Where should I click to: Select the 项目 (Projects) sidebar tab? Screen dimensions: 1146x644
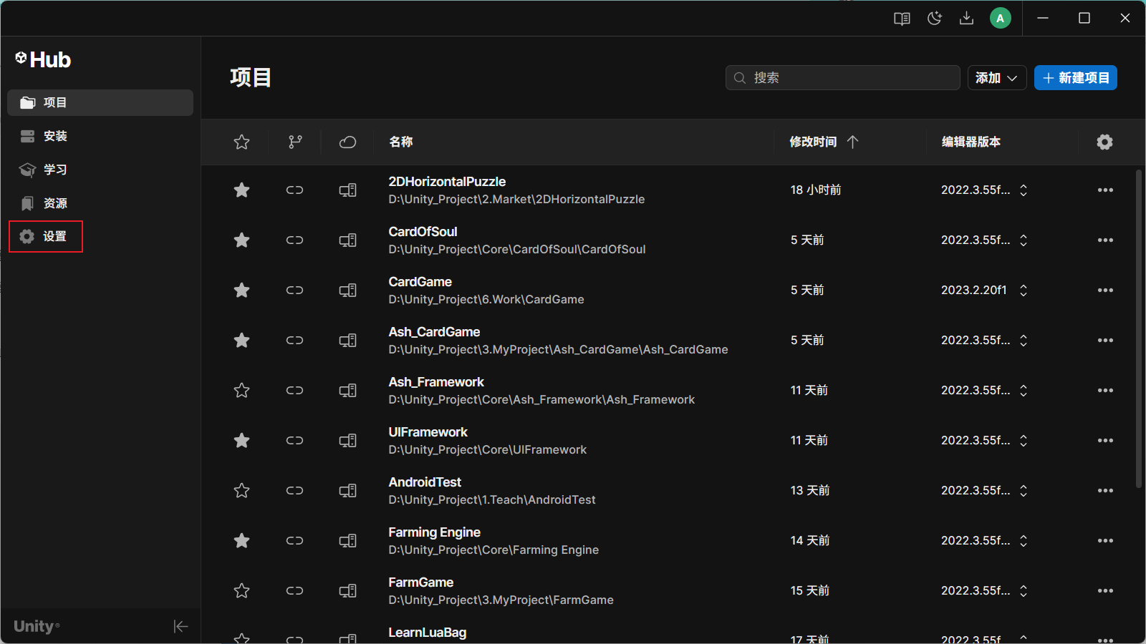[100, 102]
